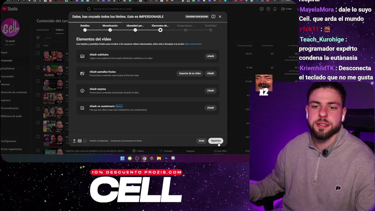Click the filter icon above the video list

(x=38, y=38)
